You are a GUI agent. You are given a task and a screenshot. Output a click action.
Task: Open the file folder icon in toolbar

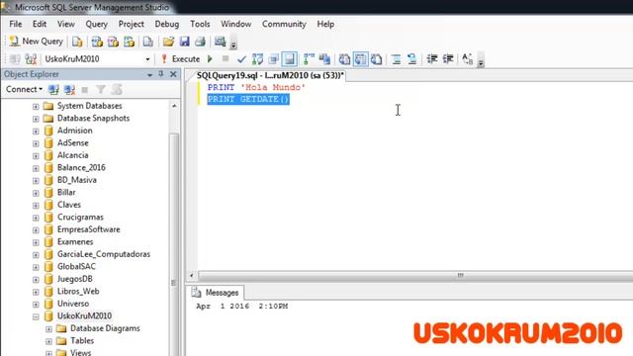click(168, 42)
